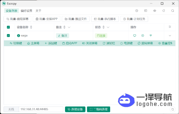Screen dimensions: 179x114
Task: Click 启动APP control
Action: pyautogui.click(x=70, y=43)
